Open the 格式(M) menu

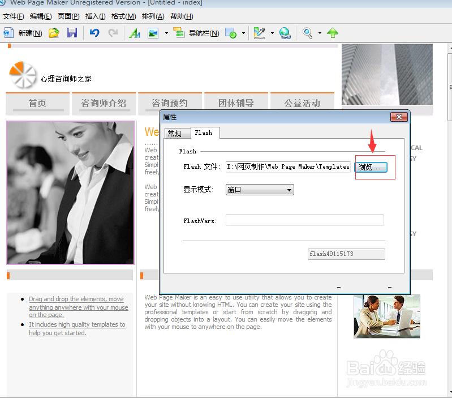124,16
